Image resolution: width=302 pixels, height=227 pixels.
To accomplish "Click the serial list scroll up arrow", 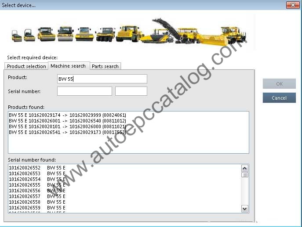I will [x=244, y=169].
